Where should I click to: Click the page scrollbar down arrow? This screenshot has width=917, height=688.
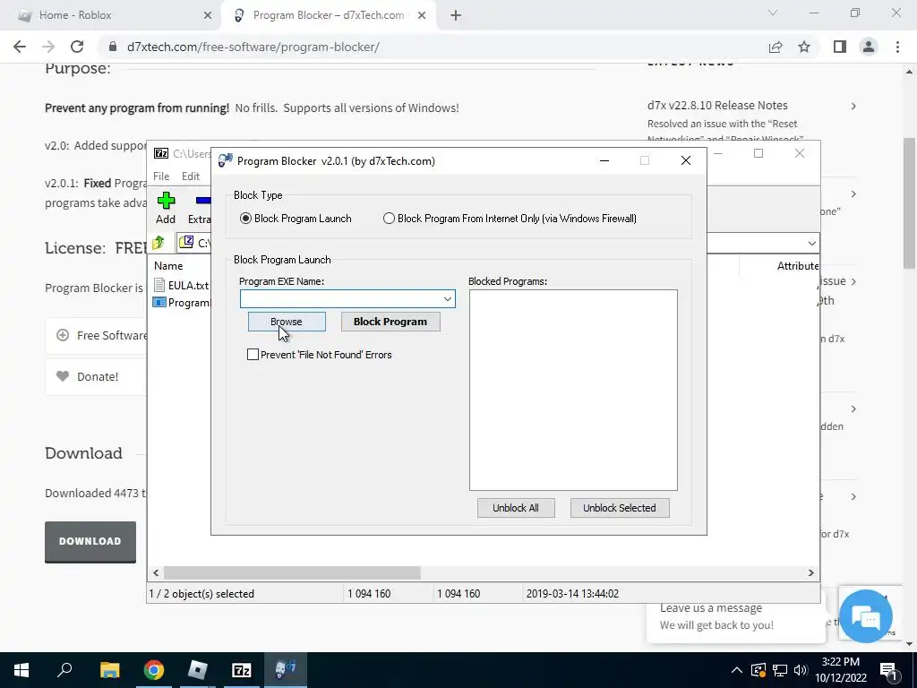click(910, 644)
